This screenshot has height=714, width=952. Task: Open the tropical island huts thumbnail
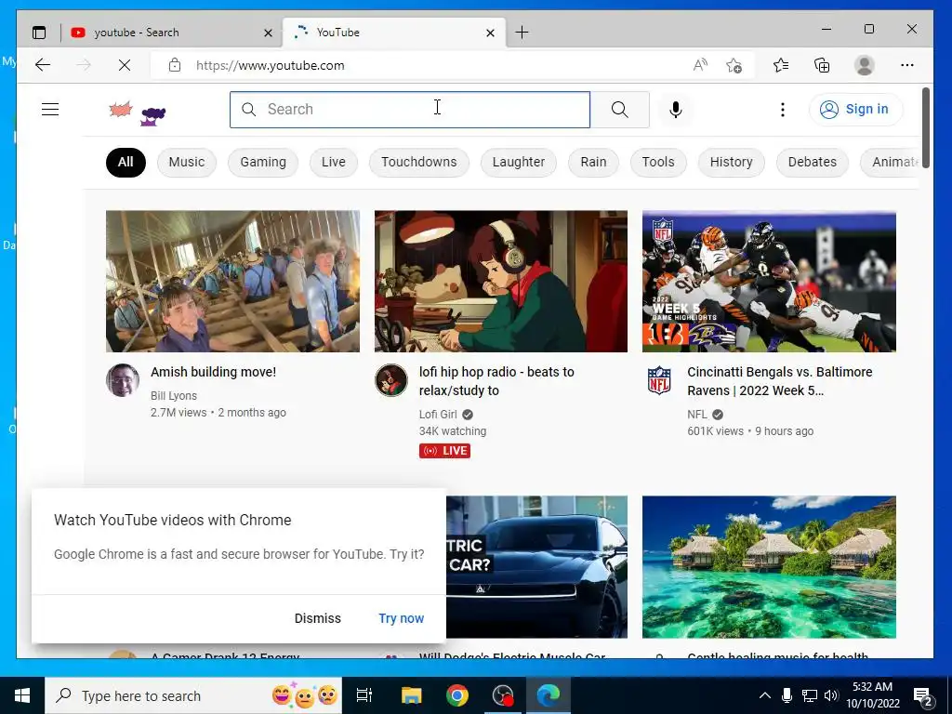point(769,567)
